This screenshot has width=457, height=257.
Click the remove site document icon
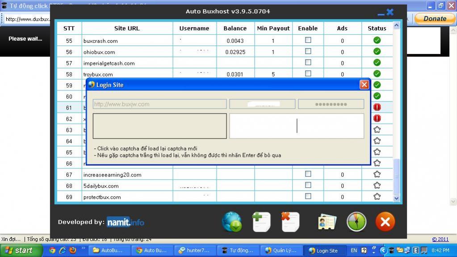point(290,222)
